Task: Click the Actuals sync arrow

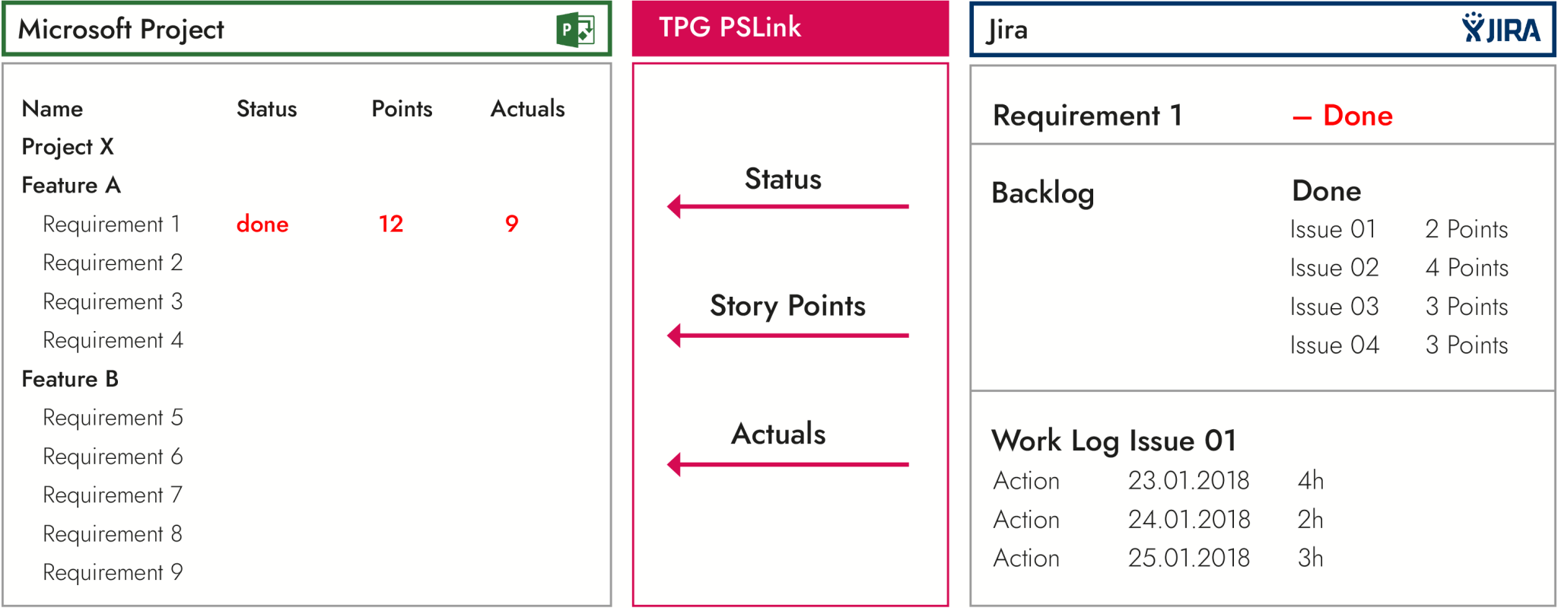Action: click(787, 464)
